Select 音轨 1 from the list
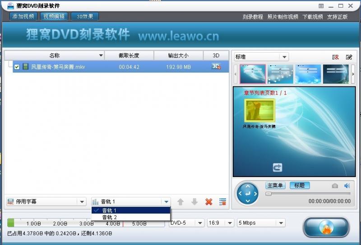 pos(131,210)
